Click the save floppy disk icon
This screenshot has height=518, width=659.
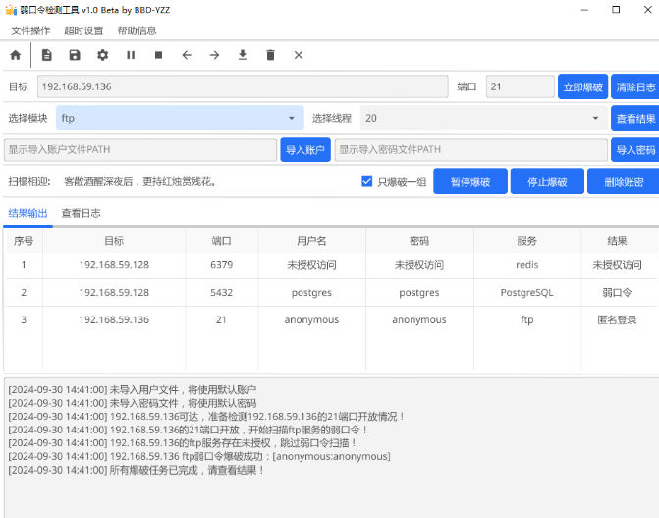pyautogui.click(x=75, y=55)
